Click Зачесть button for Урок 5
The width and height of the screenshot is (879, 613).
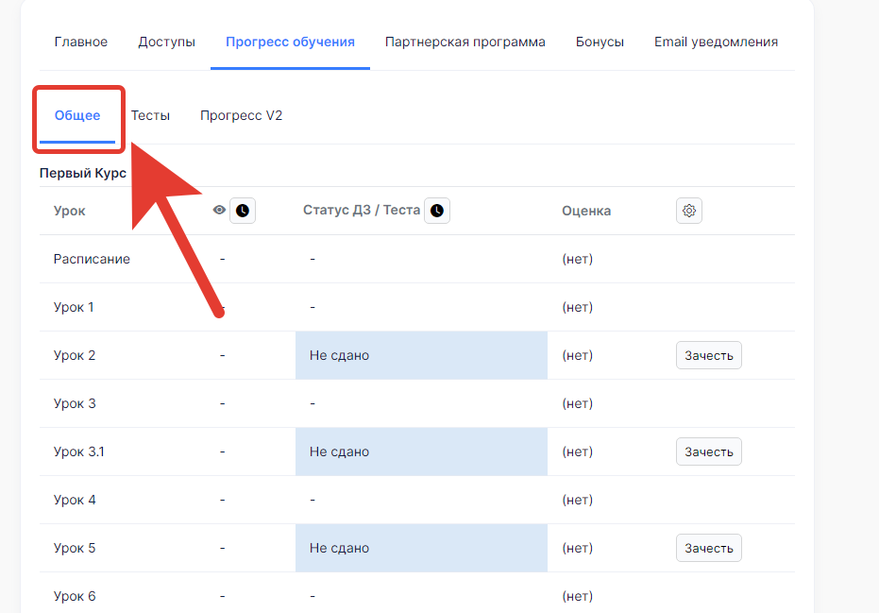pyautogui.click(x=708, y=549)
